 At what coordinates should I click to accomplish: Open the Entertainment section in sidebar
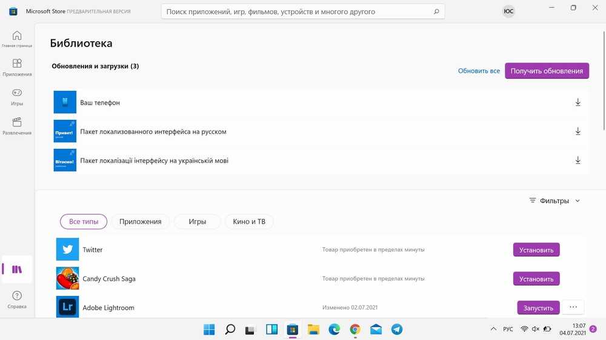tap(17, 123)
